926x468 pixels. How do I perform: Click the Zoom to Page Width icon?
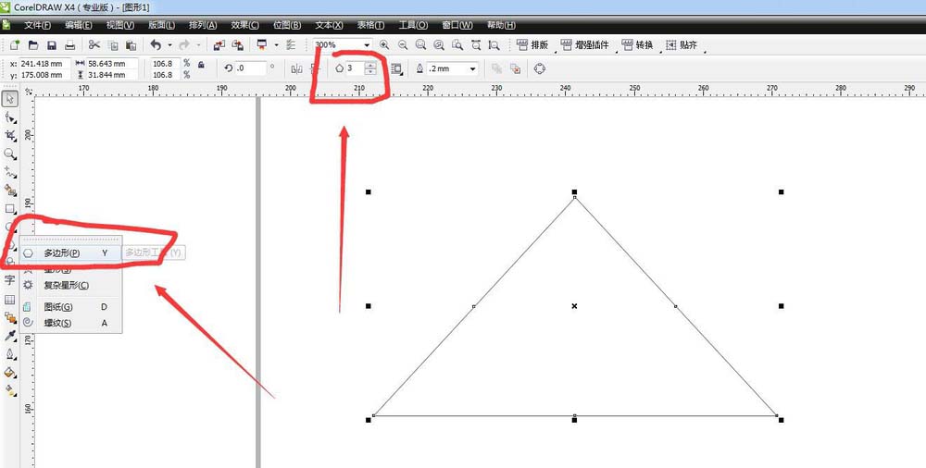tap(476, 44)
